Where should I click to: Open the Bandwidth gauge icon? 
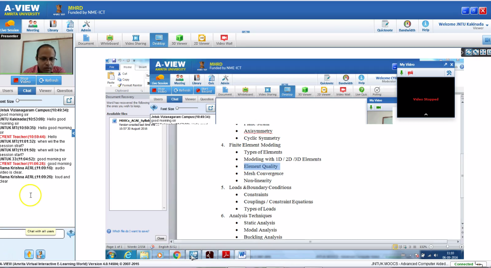[407, 26]
